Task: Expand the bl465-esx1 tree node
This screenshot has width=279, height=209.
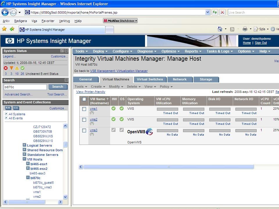Action: tap(28, 163)
